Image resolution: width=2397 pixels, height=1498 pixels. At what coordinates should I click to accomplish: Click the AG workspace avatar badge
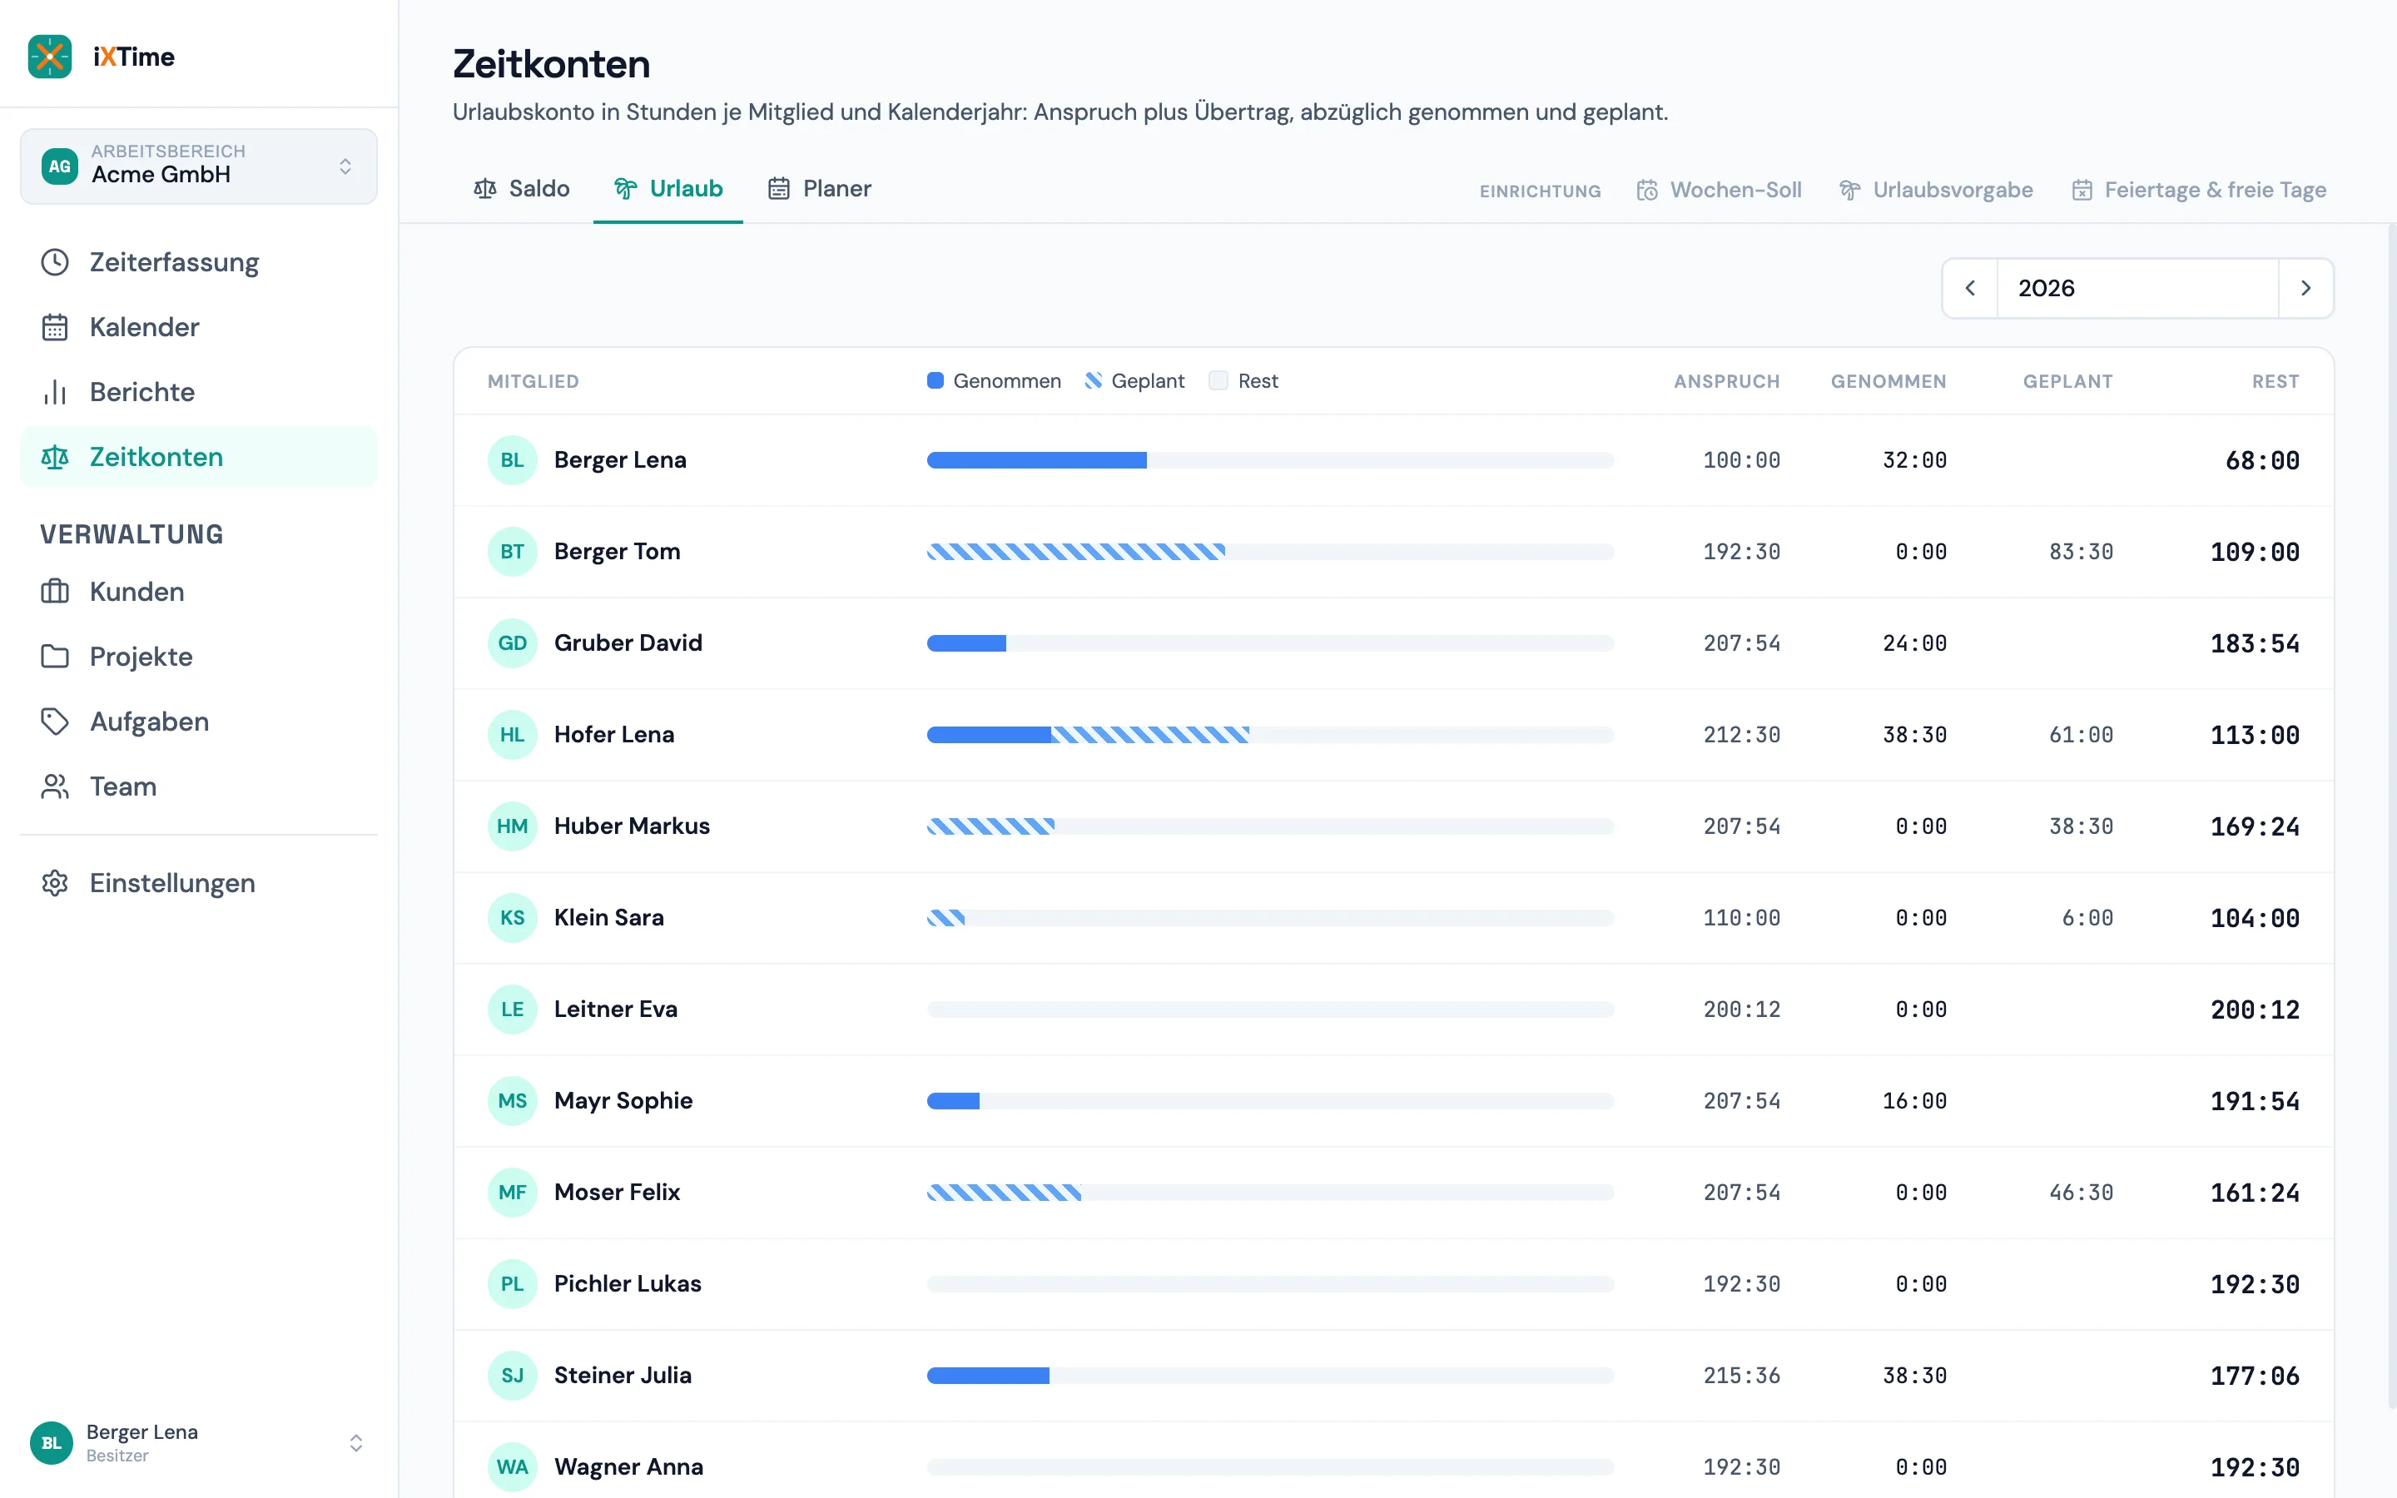click(x=59, y=166)
